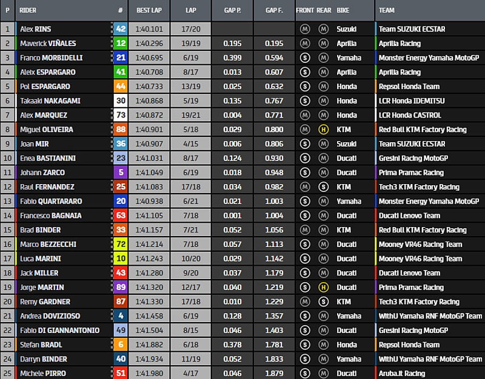The height and width of the screenshot is (379, 485).
Task: Click Michele Pirro's soft front tyre icon
Action: (305, 374)
